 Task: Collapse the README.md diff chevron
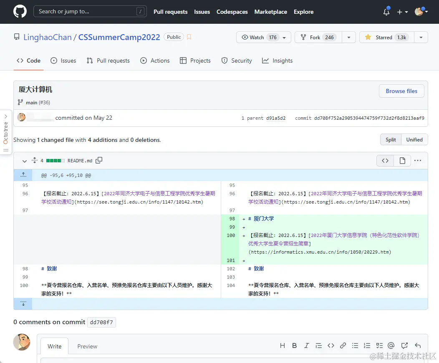click(25, 161)
